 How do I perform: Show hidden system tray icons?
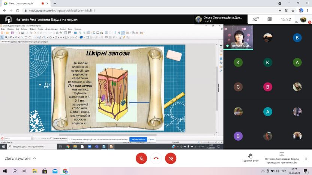tap(263, 171)
